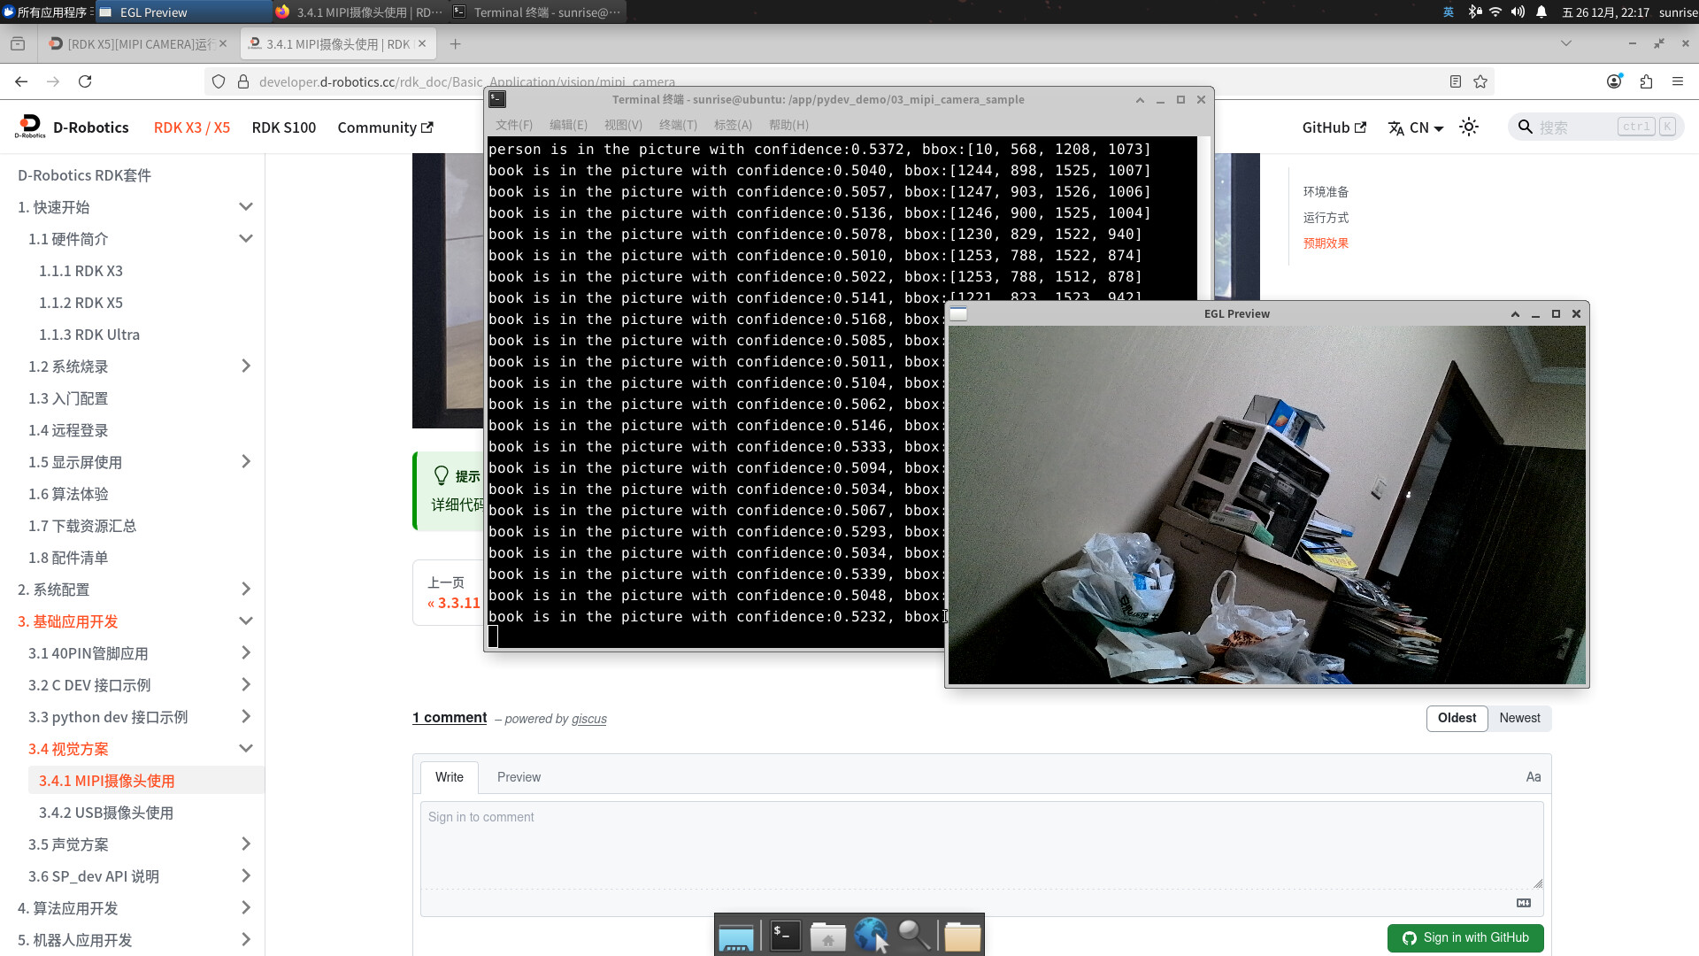Open the terminal emulator from the dock
This screenshot has height=956, width=1699.
[783, 935]
